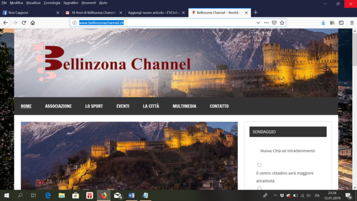Open page actions three-dots menu
The height and width of the screenshot is (201, 357).
[266, 23]
